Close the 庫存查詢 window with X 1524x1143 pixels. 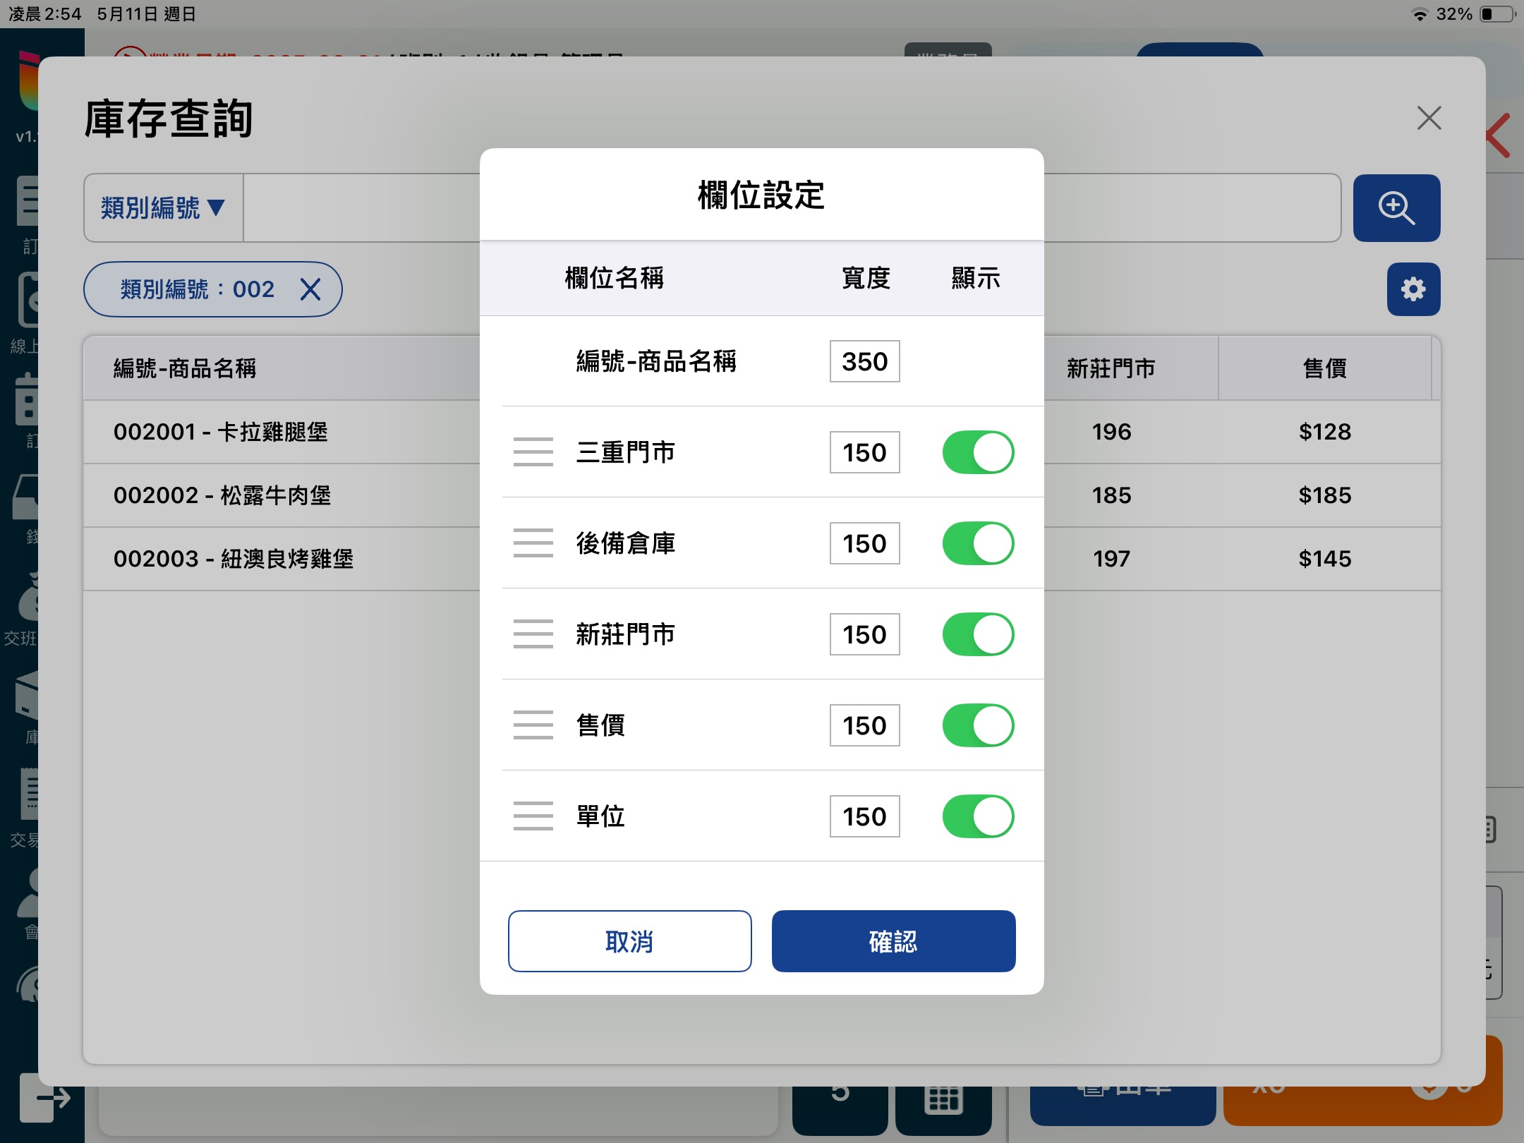(x=1429, y=118)
